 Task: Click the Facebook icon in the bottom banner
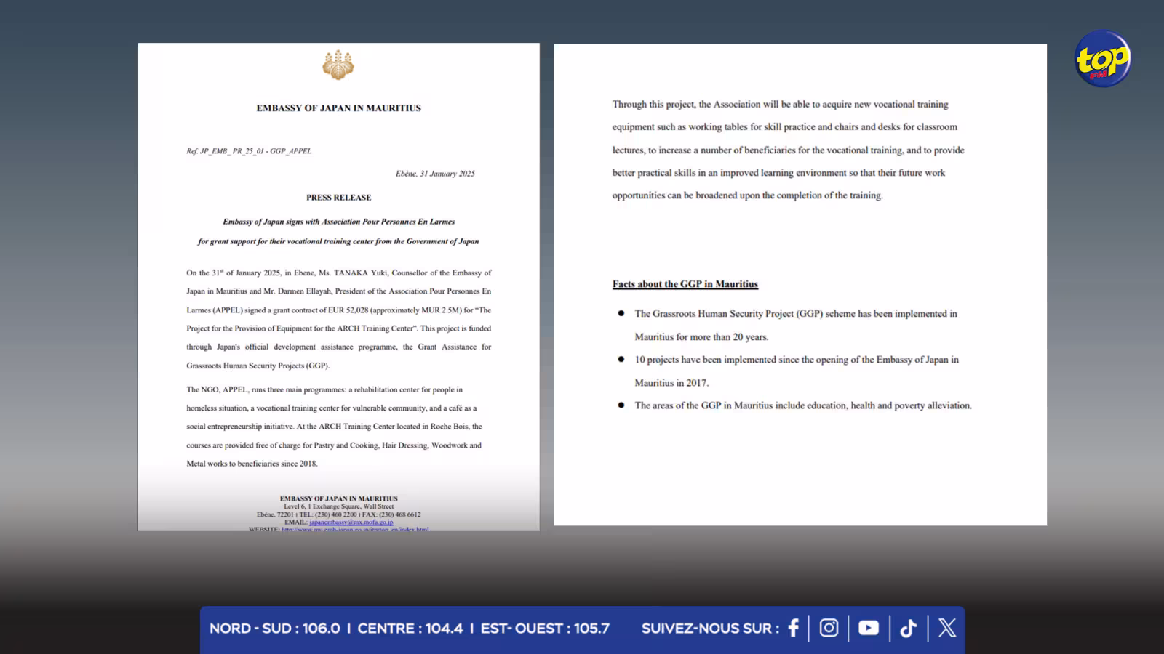tap(793, 628)
